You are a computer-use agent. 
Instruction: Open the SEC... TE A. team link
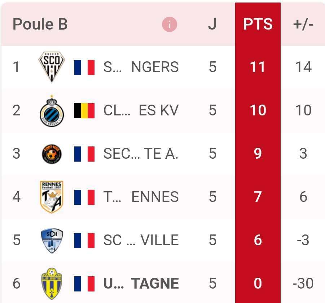[141, 154]
